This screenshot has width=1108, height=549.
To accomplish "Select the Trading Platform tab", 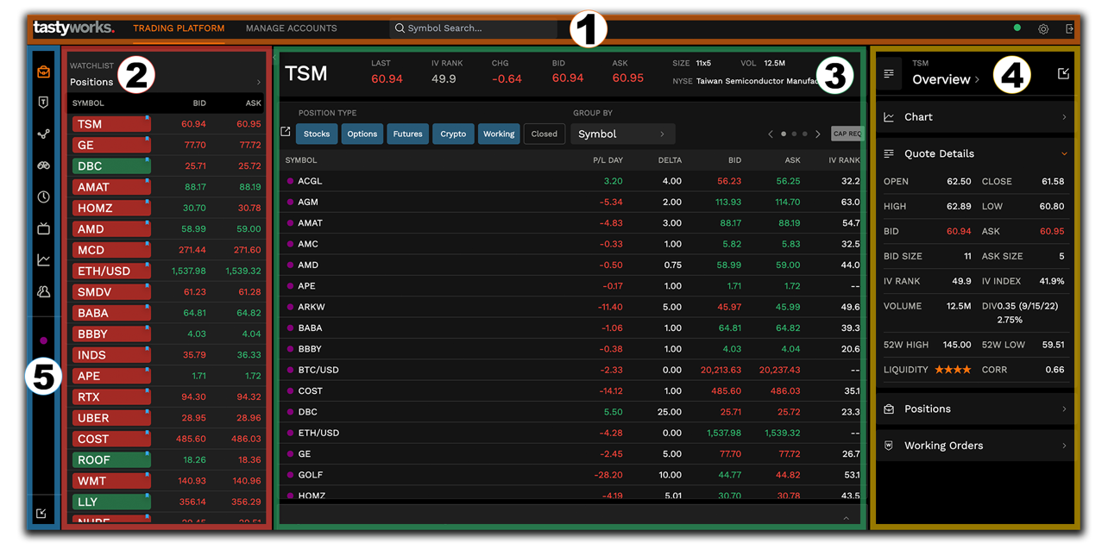I will [179, 28].
